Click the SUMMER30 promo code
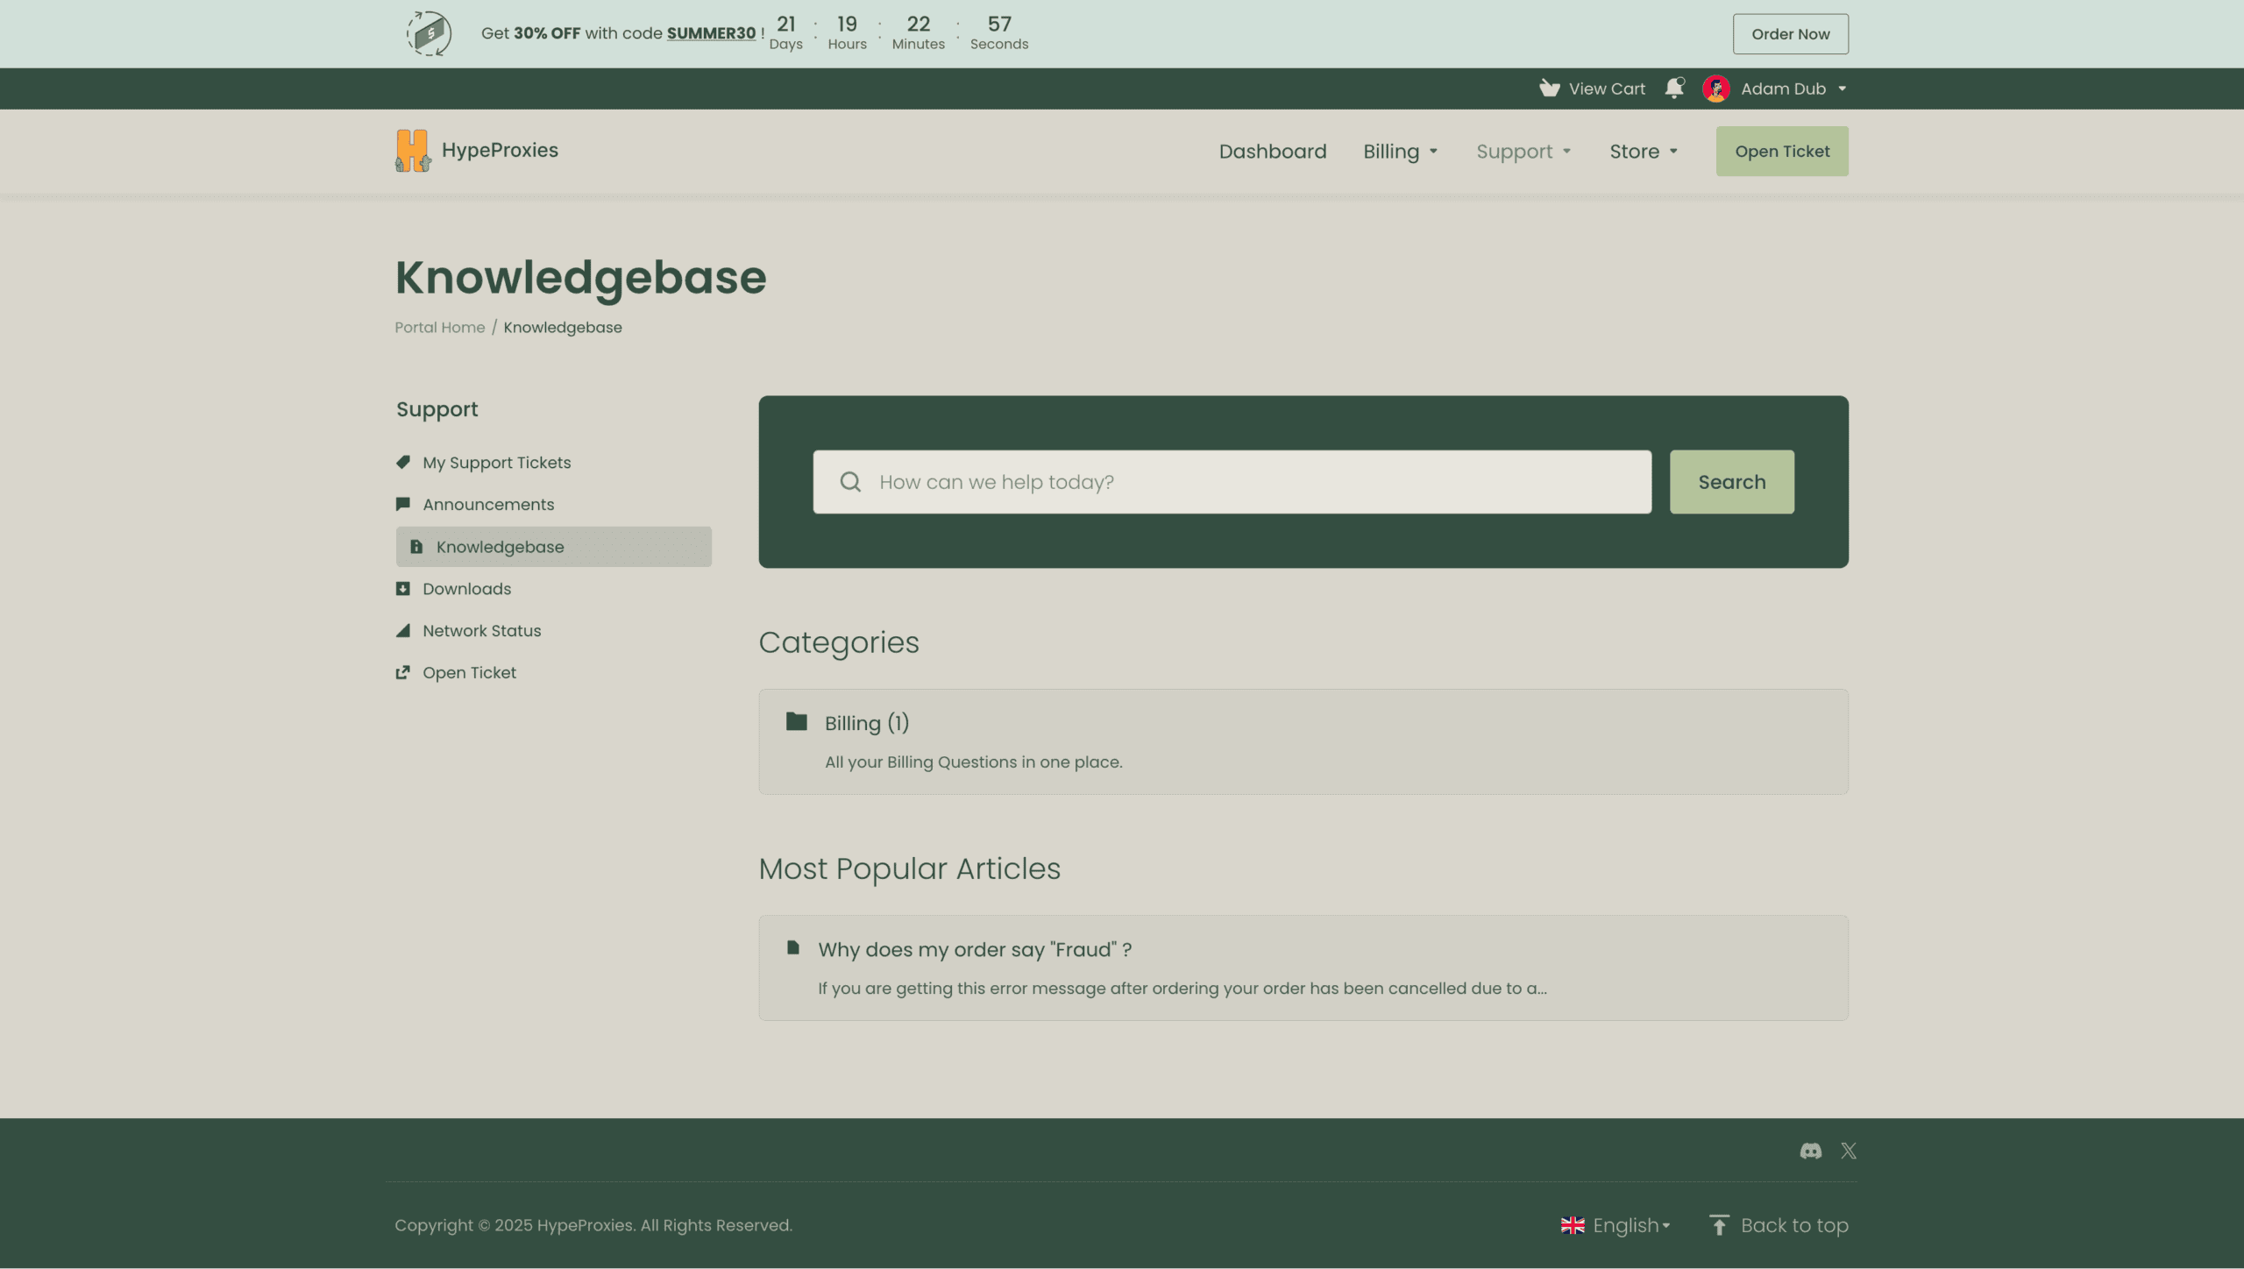This screenshot has width=2244, height=1269. tap(711, 33)
